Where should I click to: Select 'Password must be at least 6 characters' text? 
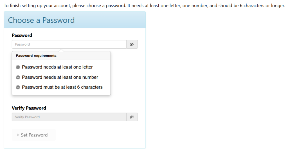point(62,87)
